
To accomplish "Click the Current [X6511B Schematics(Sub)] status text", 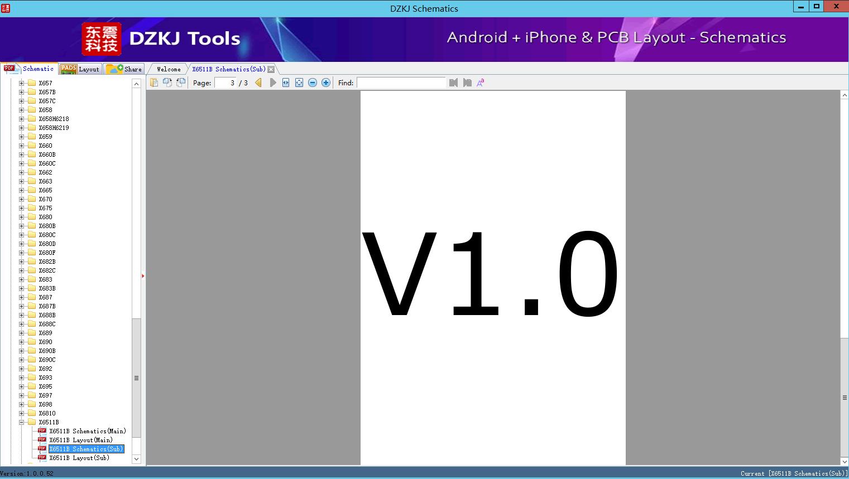I will [794, 473].
